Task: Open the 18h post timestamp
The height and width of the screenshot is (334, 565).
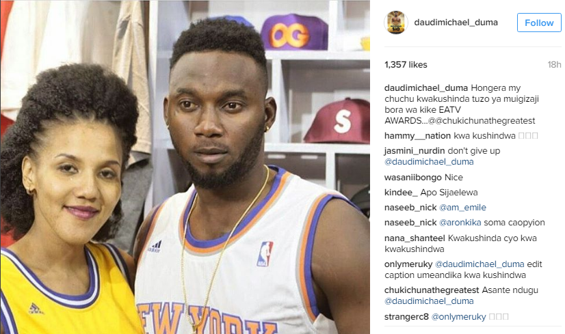Action: (x=554, y=65)
